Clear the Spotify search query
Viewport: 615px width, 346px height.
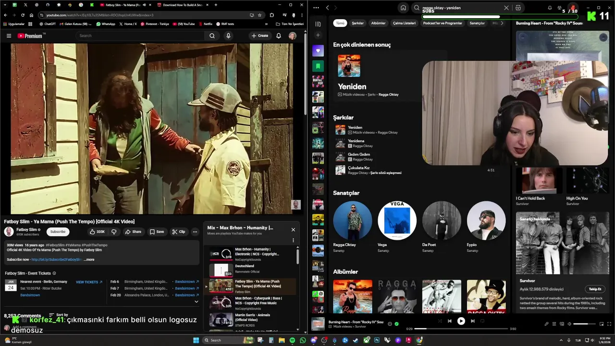(506, 8)
